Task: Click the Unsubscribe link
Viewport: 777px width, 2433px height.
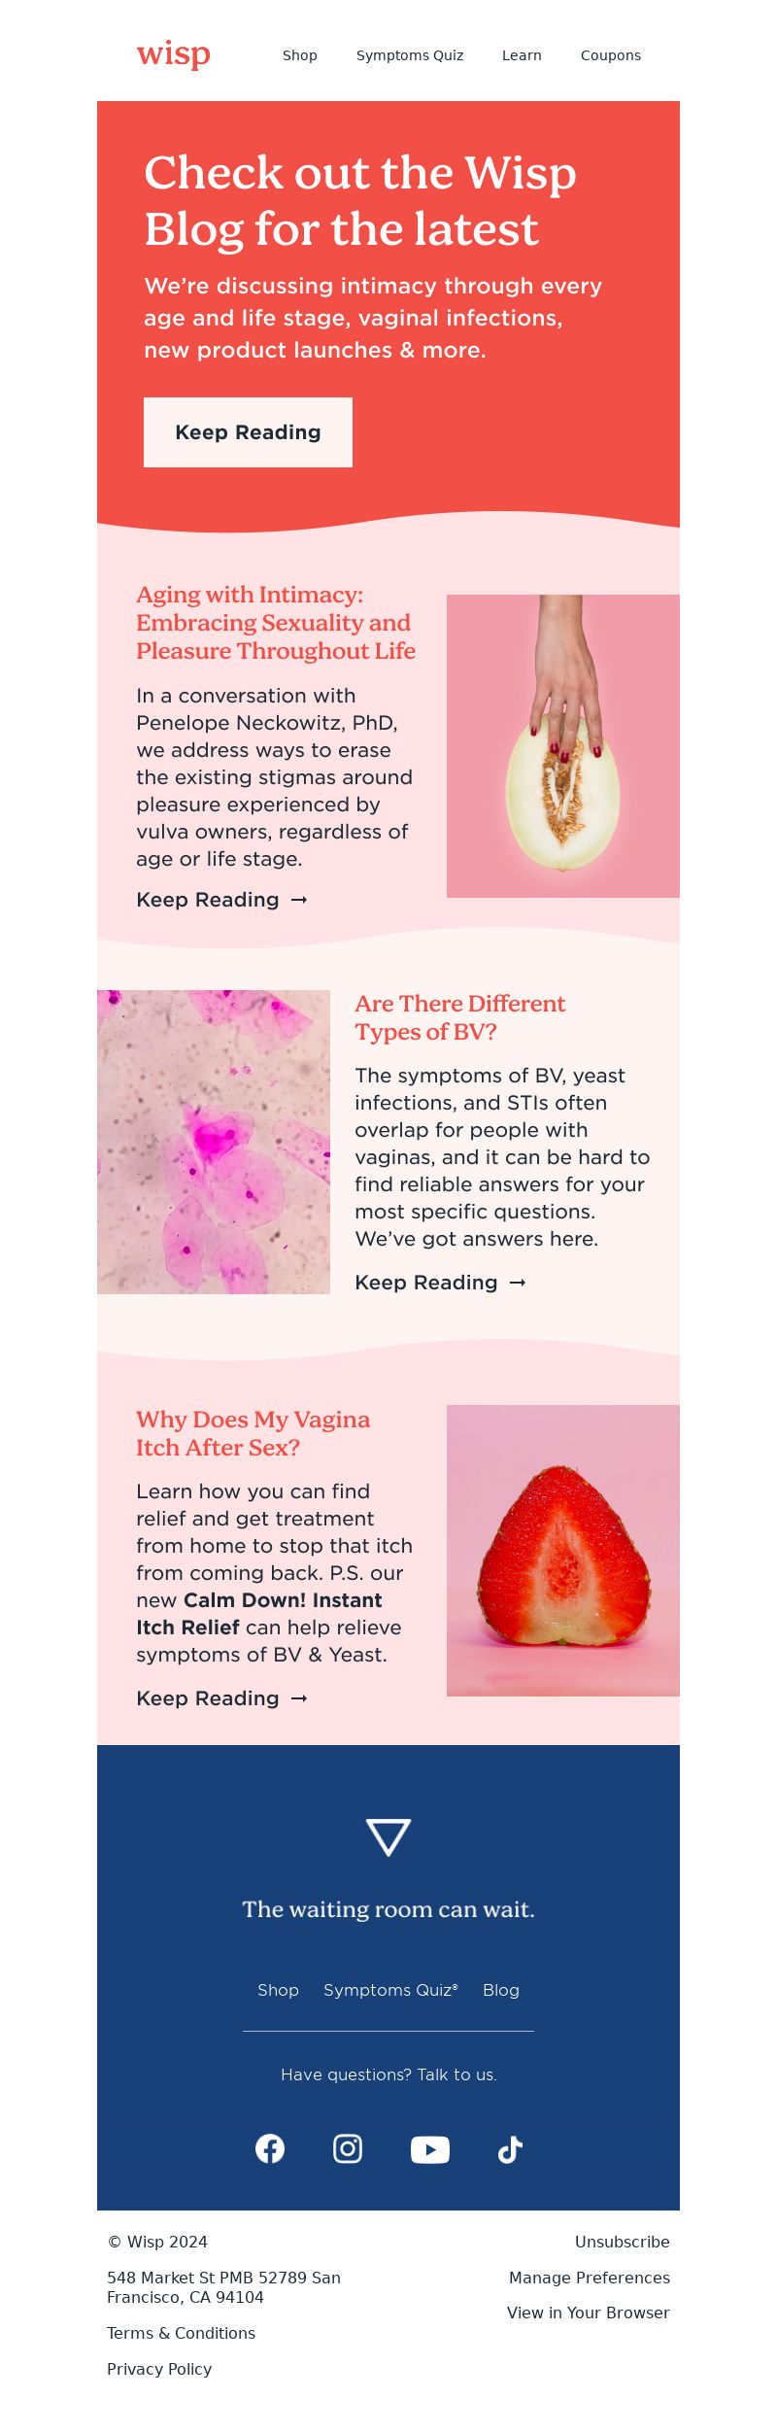Action: (x=622, y=2242)
